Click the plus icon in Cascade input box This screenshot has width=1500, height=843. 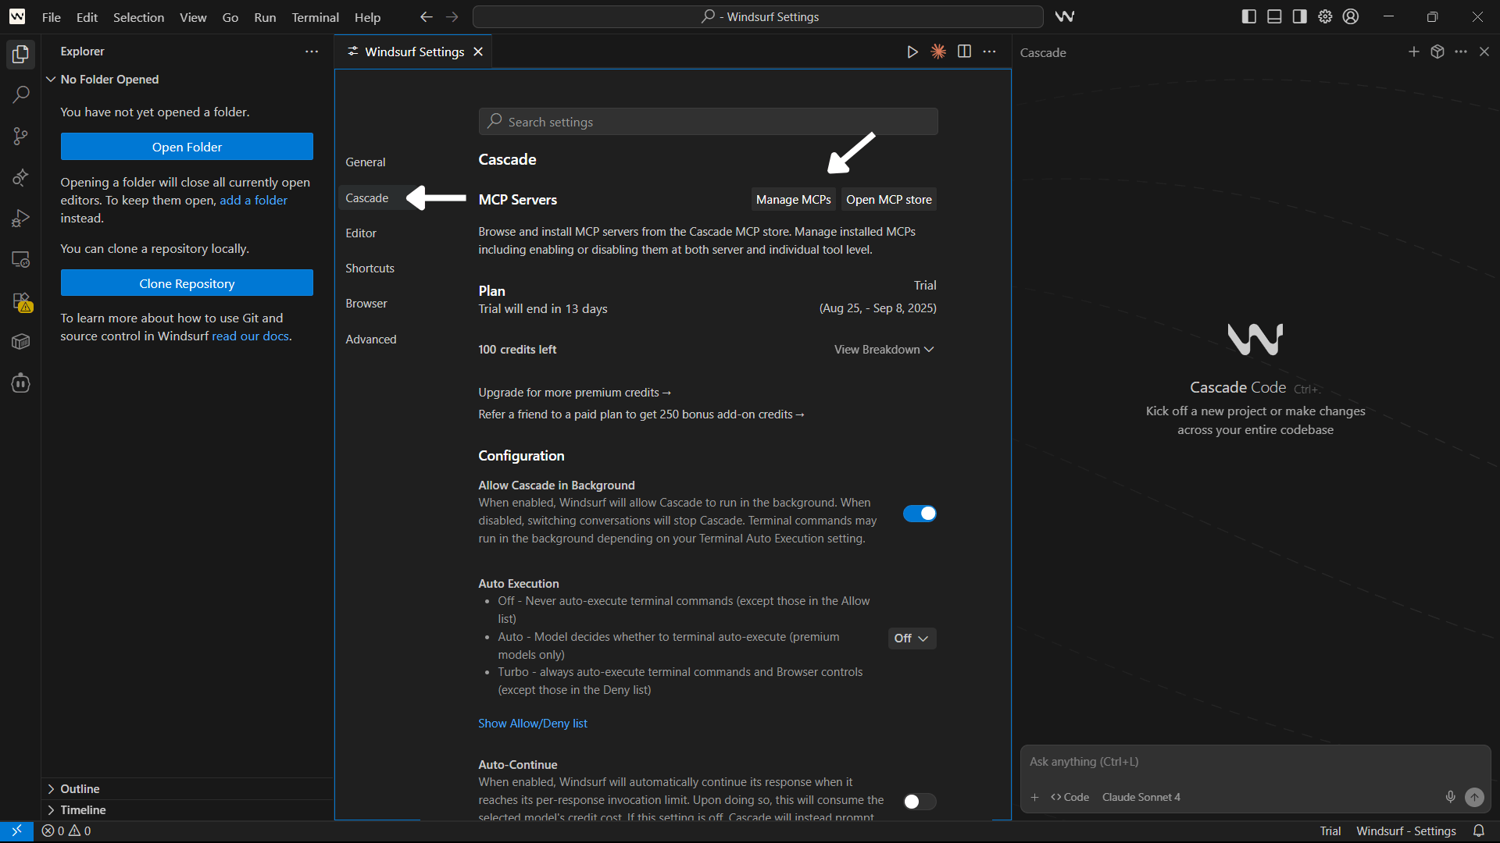tap(1034, 797)
